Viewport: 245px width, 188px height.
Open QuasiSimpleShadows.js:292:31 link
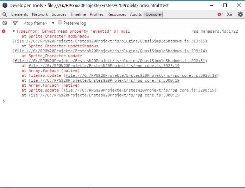coord(110,61)
